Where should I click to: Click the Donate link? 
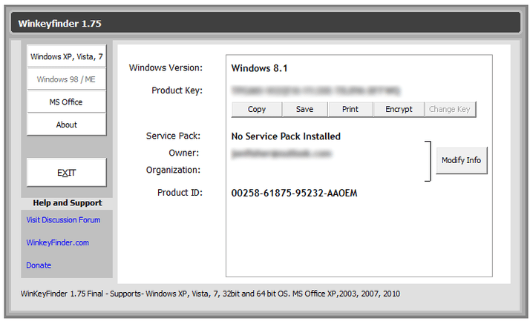click(x=39, y=265)
